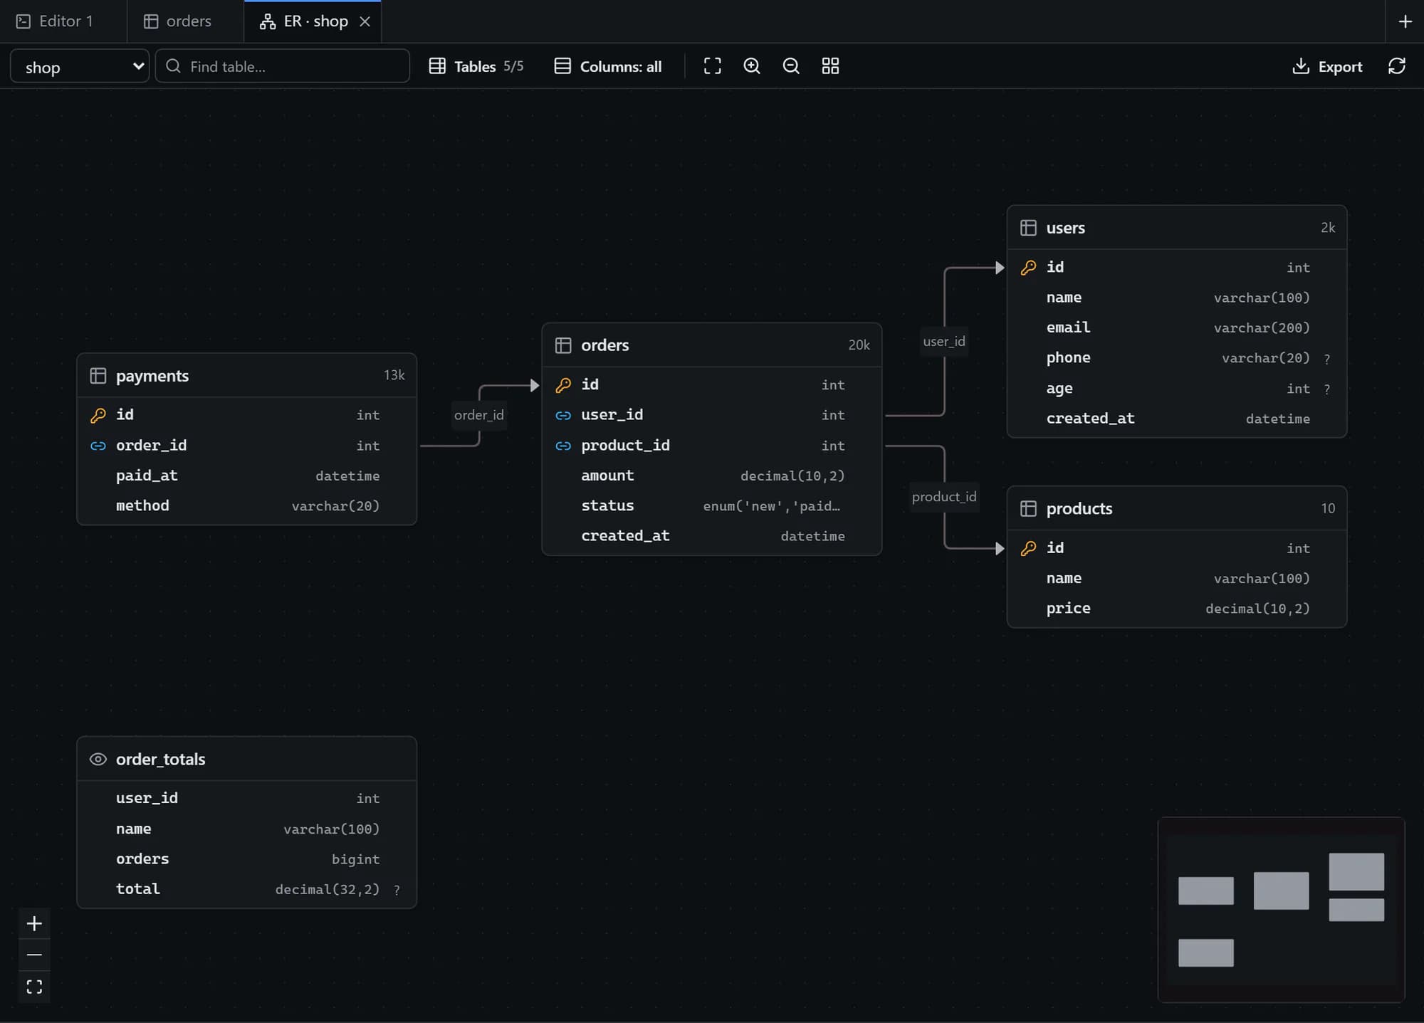Click the link icon next to product_id

pos(563,446)
